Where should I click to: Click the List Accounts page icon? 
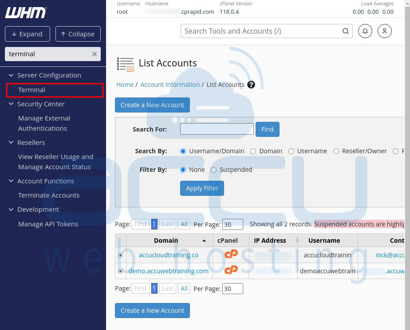tap(125, 64)
